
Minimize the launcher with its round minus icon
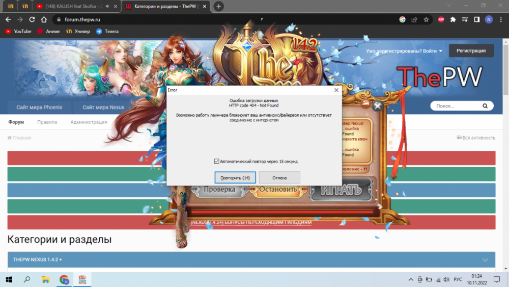tap(365, 103)
